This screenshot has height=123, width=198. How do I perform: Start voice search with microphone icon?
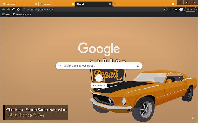(x=138, y=66)
